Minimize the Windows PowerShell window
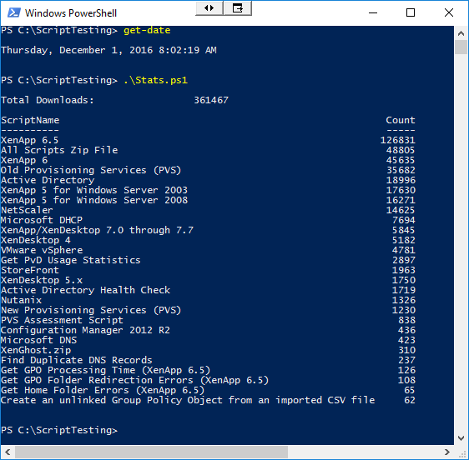 373,12
